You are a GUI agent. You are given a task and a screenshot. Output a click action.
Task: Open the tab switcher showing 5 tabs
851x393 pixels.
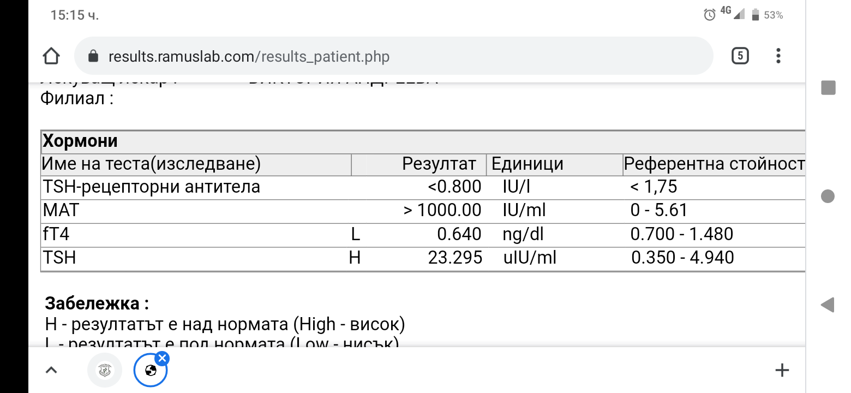740,56
